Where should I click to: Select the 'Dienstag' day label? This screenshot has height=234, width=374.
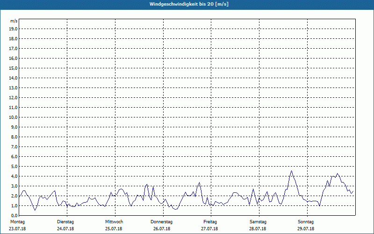pos(65,222)
